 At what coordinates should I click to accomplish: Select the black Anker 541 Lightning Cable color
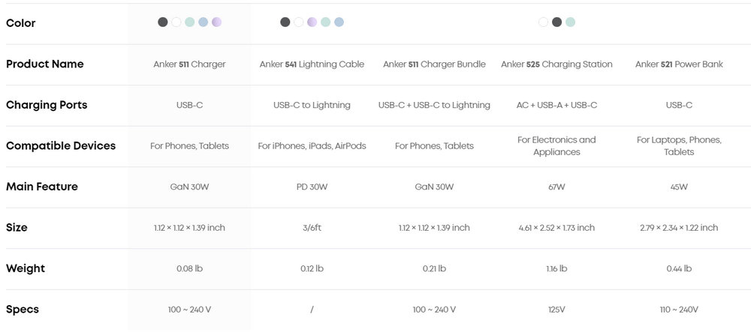pos(285,22)
